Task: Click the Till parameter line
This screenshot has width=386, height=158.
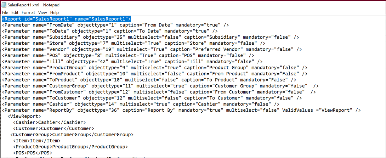Action: pos(132,62)
